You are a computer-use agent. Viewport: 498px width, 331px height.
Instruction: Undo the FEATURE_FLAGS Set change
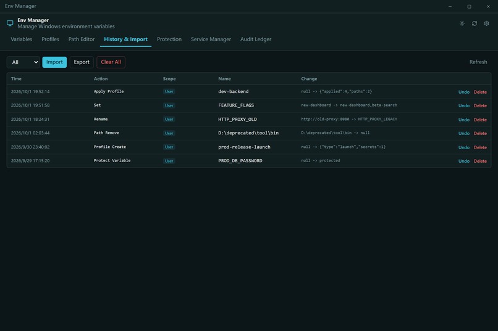coord(463,105)
